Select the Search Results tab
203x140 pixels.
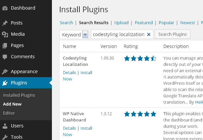[94, 23]
